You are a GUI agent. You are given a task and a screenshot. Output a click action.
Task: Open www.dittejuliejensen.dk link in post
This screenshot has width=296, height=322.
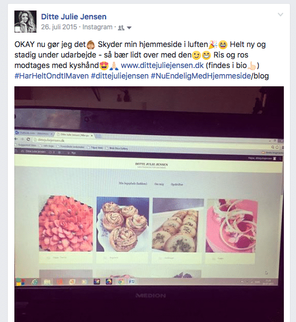coord(162,65)
